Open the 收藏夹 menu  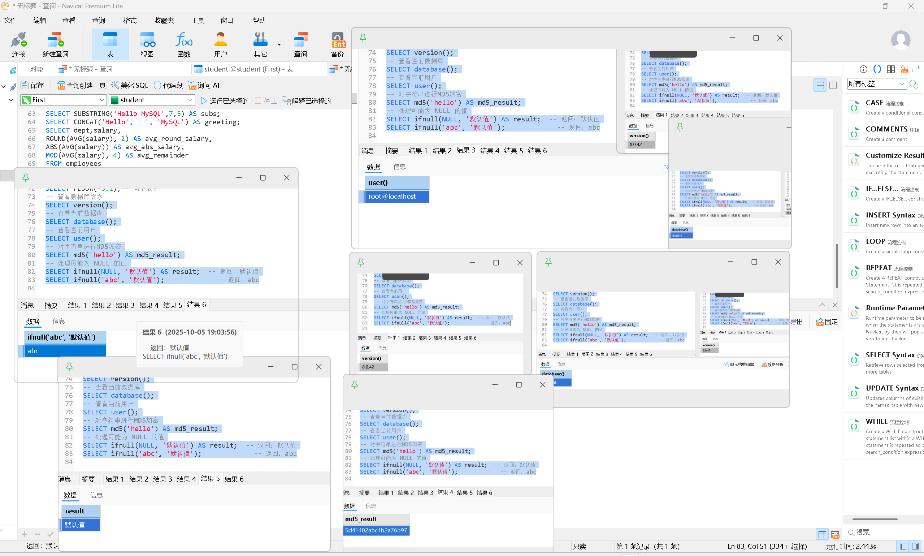click(x=164, y=20)
